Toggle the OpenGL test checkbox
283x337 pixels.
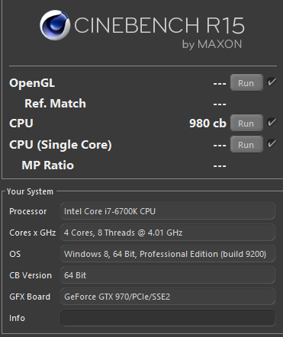tap(272, 82)
